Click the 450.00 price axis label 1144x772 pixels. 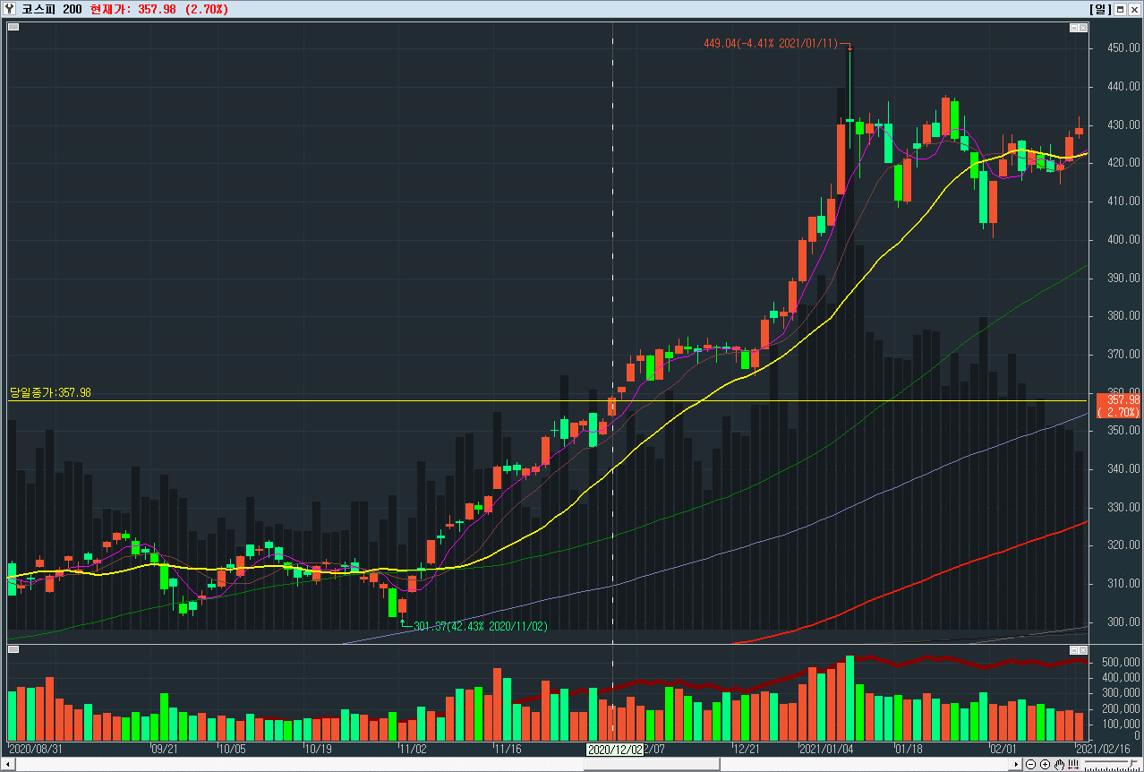1123,48
